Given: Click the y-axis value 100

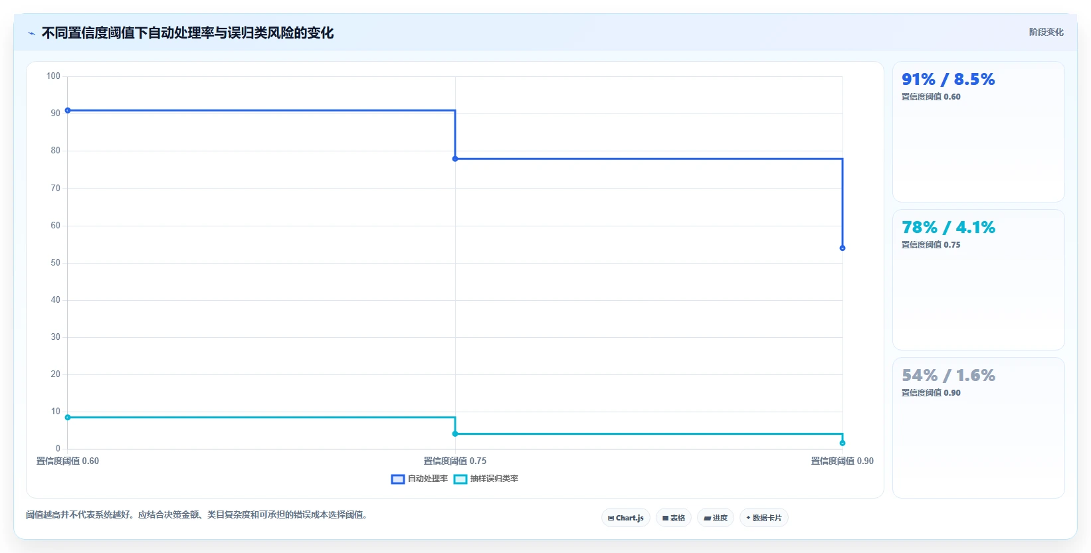Looking at the screenshot, I should pos(53,76).
